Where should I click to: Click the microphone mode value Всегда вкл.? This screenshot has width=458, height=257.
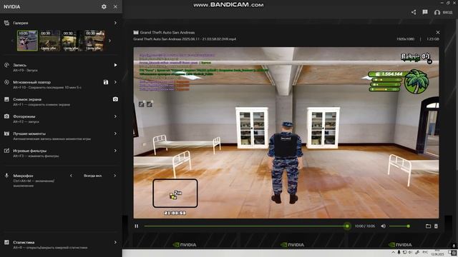click(92, 176)
